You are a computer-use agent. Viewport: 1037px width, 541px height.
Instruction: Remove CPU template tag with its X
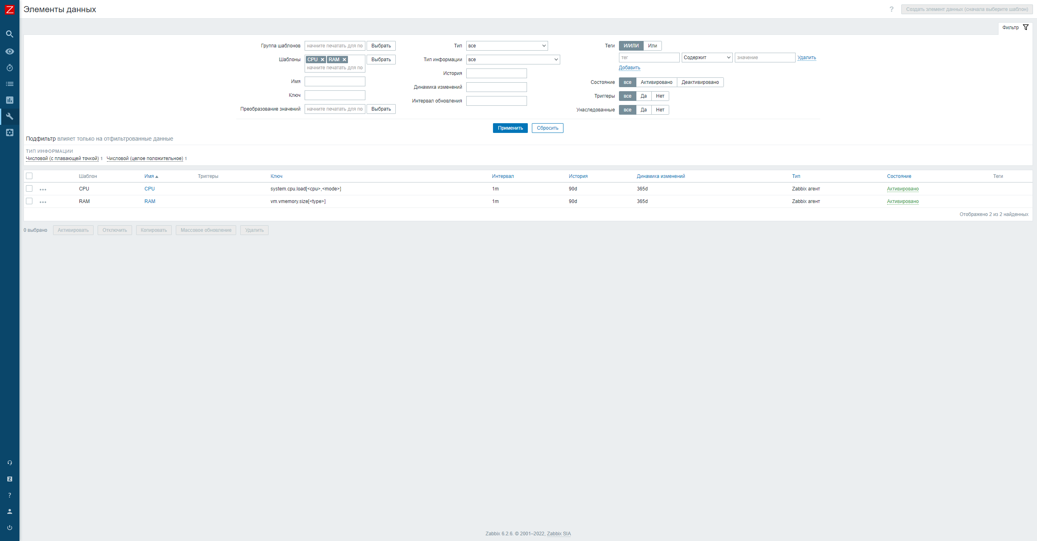(322, 60)
